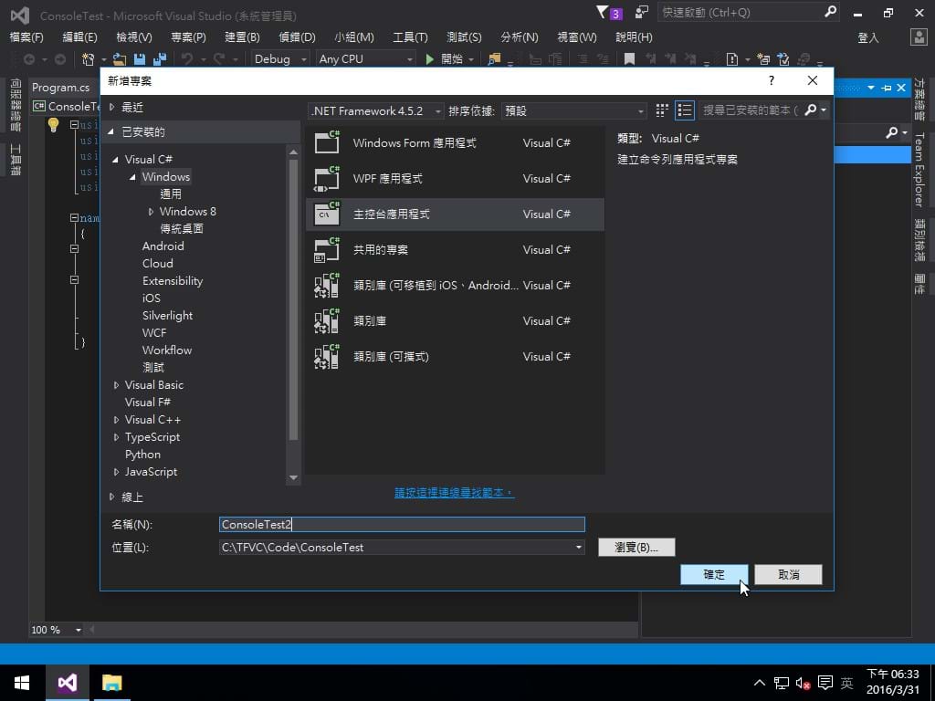Click the 確定 button
The width and height of the screenshot is (935, 701).
[x=714, y=575]
